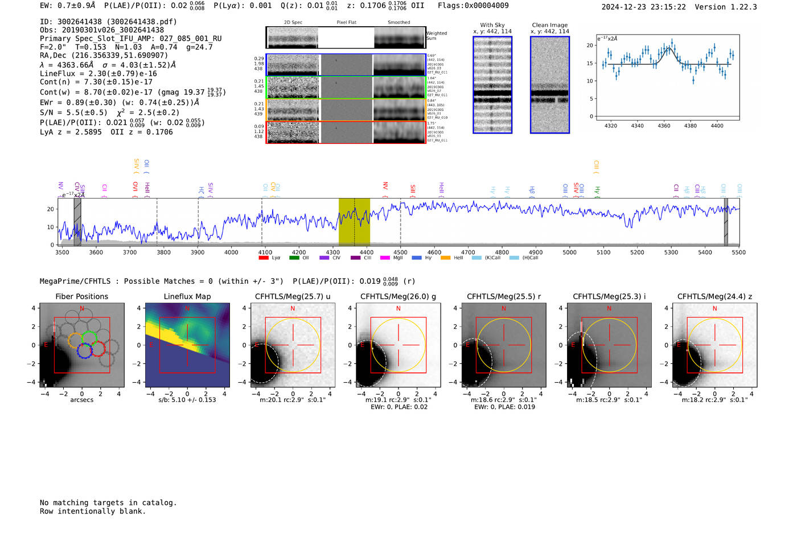Click the CIV purple legend swatch
The width and height of the screenshot is (797, 542).
pos(324,258)
